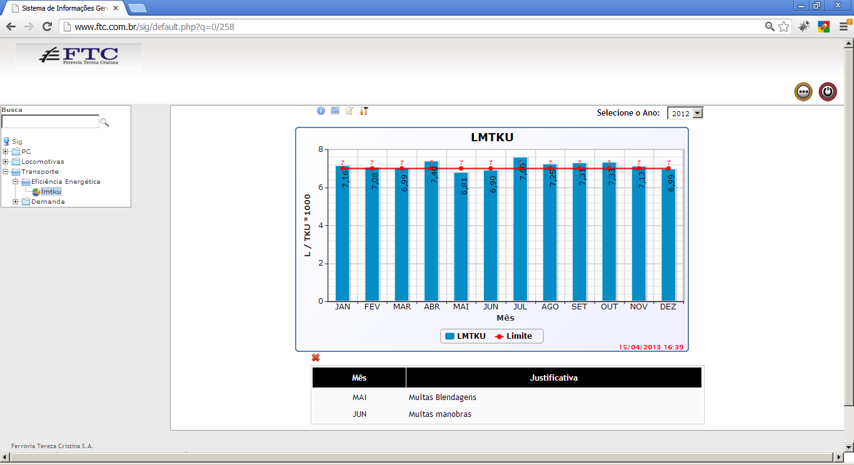This screenshot has width=854, height=465.
Task: Collapse the Transporte folder node
Action: click(x=6, y=172)
